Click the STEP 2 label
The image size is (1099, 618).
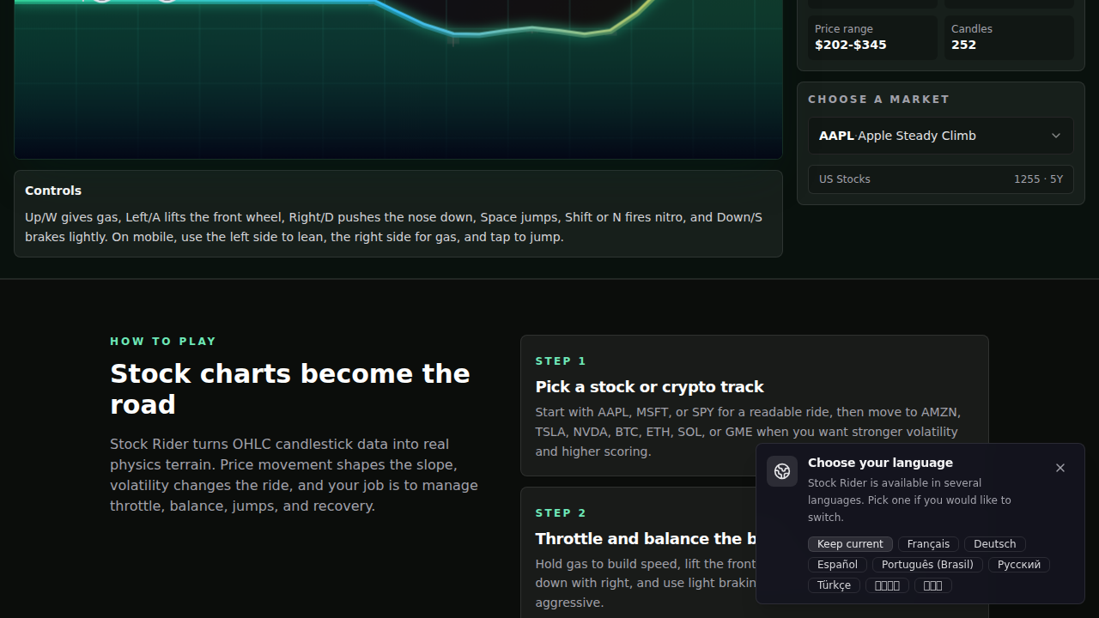tap(561, 513)
